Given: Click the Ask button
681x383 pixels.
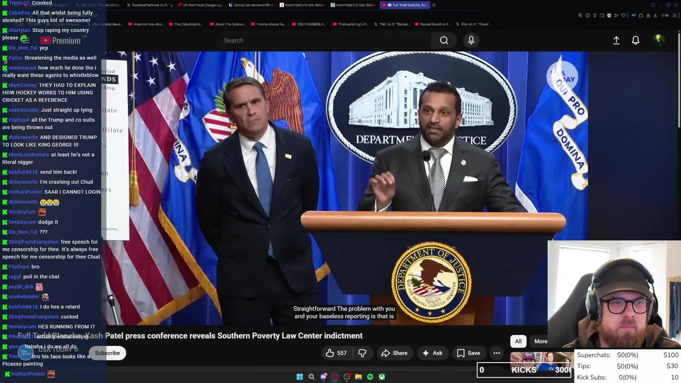Looking at the screenshot, I should pyautogui.click(x=432, y=353).
